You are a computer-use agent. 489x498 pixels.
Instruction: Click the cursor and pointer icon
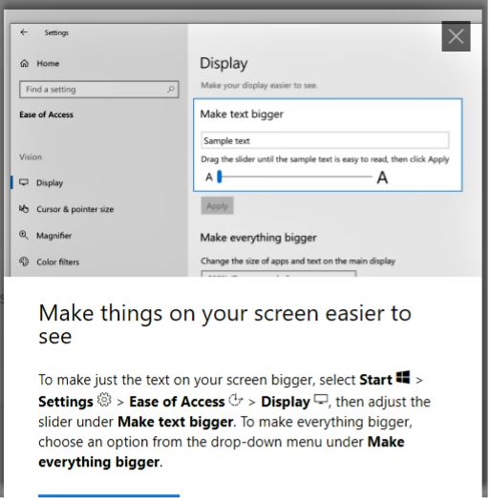(24, 209)
